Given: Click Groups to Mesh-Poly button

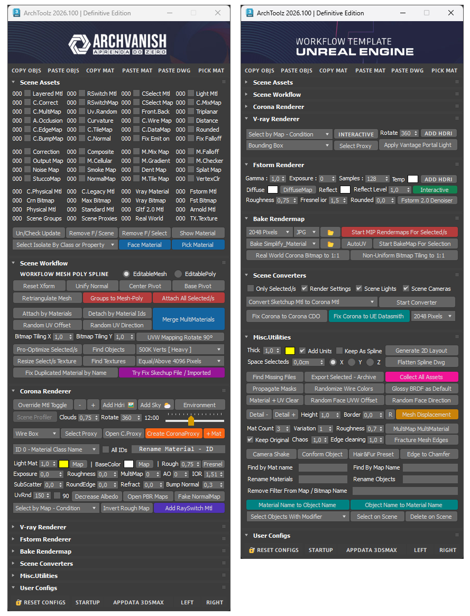Looking at the screenshot, I should tap(117, 298).
